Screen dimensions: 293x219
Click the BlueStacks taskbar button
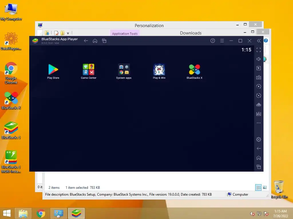76,213
